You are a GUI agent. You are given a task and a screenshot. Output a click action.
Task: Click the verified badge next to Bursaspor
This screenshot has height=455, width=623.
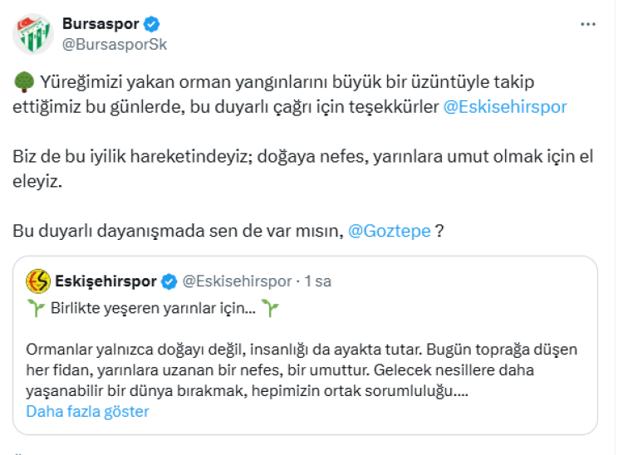click(154, 24)
